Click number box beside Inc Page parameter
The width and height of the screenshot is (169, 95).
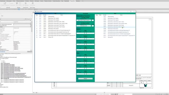point(93,20)
